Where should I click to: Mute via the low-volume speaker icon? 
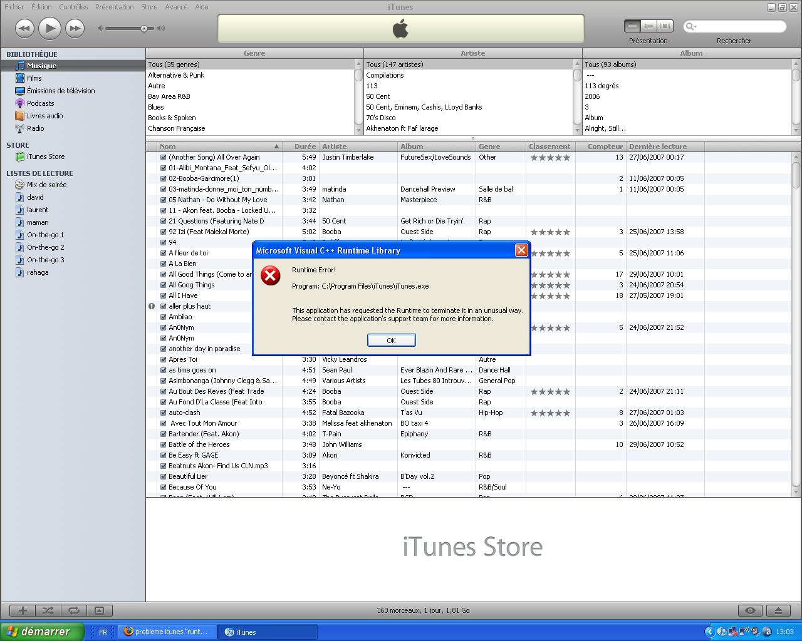tap(100, 28)
